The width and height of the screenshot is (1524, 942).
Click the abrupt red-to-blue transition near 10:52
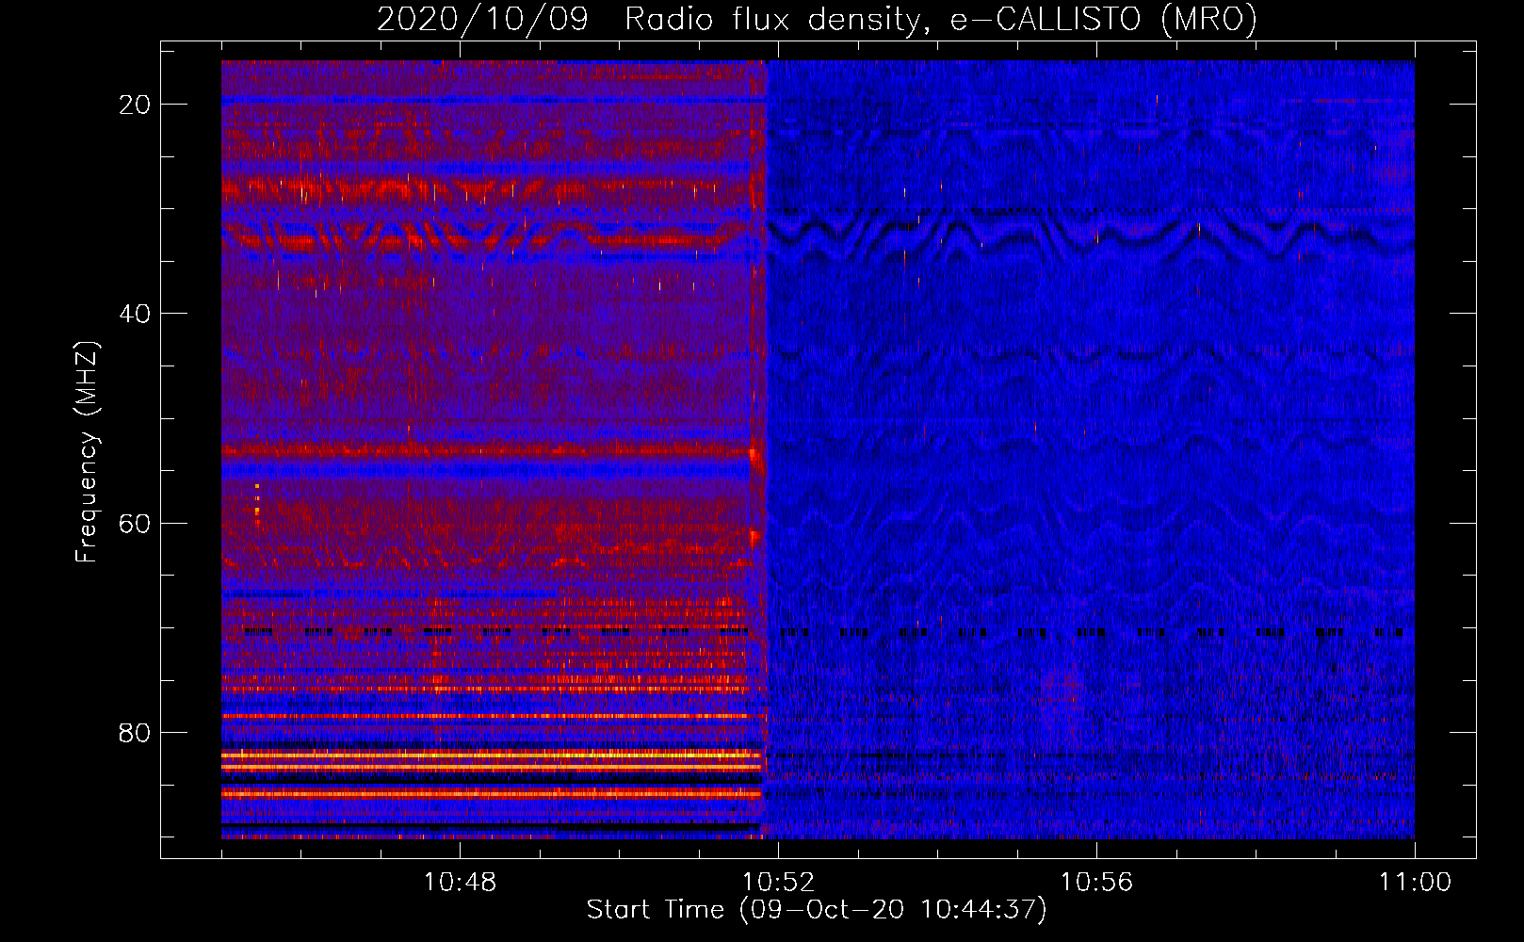[764, 449]
